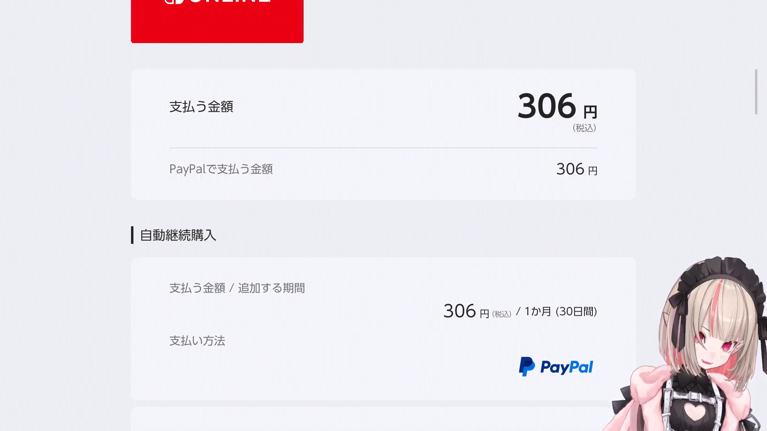Screen dimensions: 767x431
Task: Click the 306 円 PayPal payment amount
Action: (x=577, y=169)
